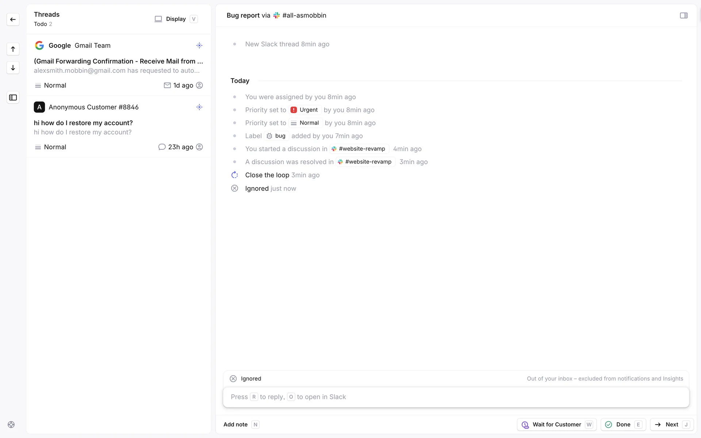Click sparkle icon on Anonymous Customer thread

coord(199,107)
